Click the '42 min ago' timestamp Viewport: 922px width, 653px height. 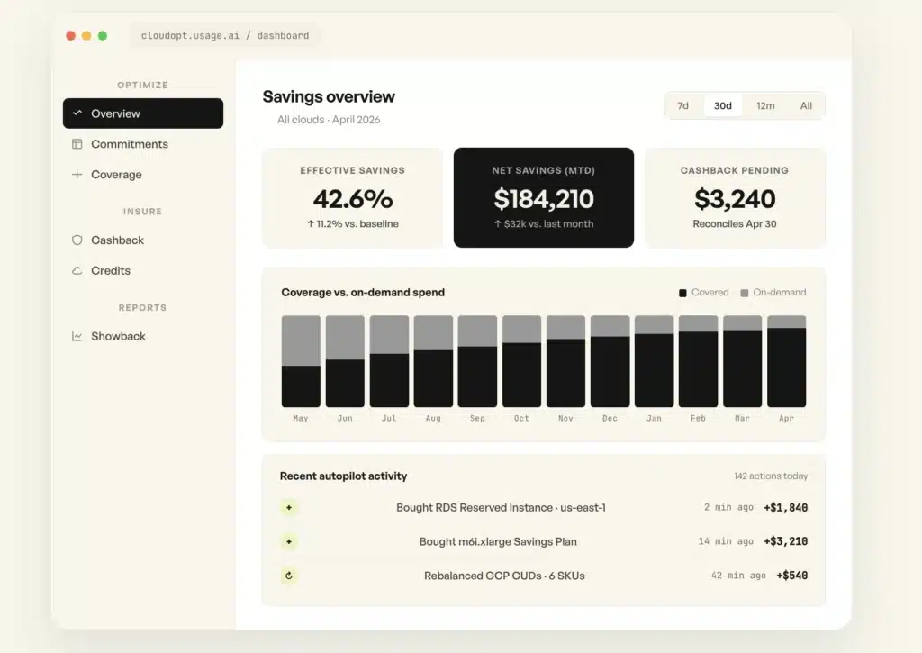point(738,576)
